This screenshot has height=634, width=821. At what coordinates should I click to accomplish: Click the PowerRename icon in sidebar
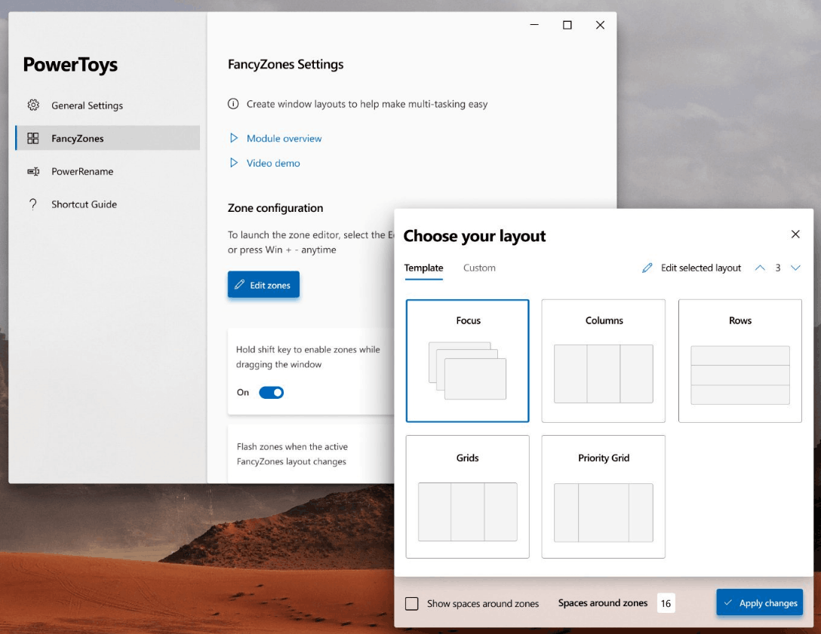tap(33, 171)
